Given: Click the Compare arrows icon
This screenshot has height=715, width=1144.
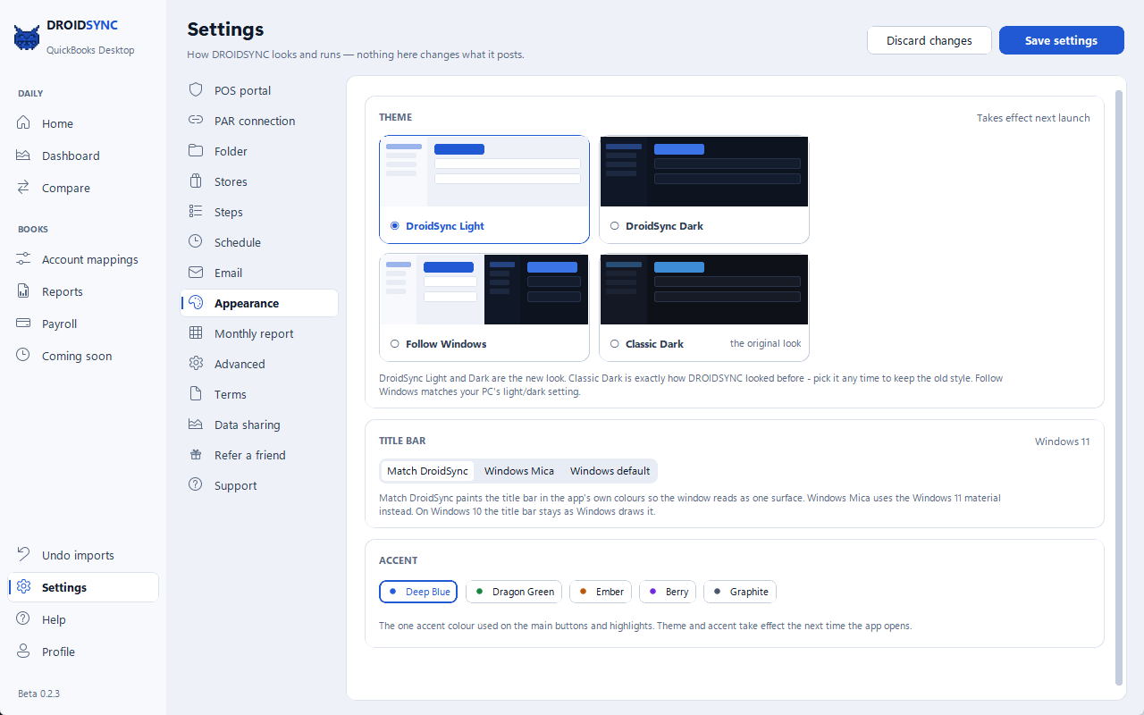Looking at the screenshot, I should (x=24, y=188).
